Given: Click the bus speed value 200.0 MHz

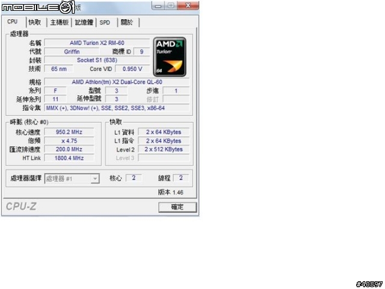Looking at the screenshot, I should coord(69,149).
